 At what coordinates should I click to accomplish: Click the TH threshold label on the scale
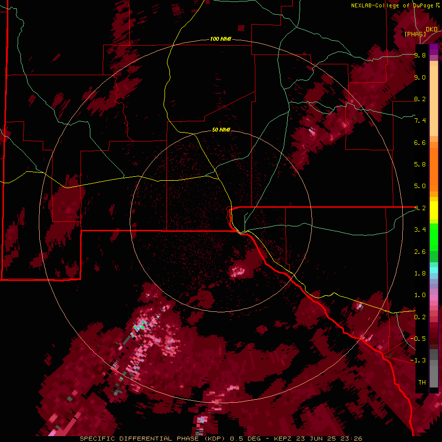pyautogui.click(x=422, y=382)
